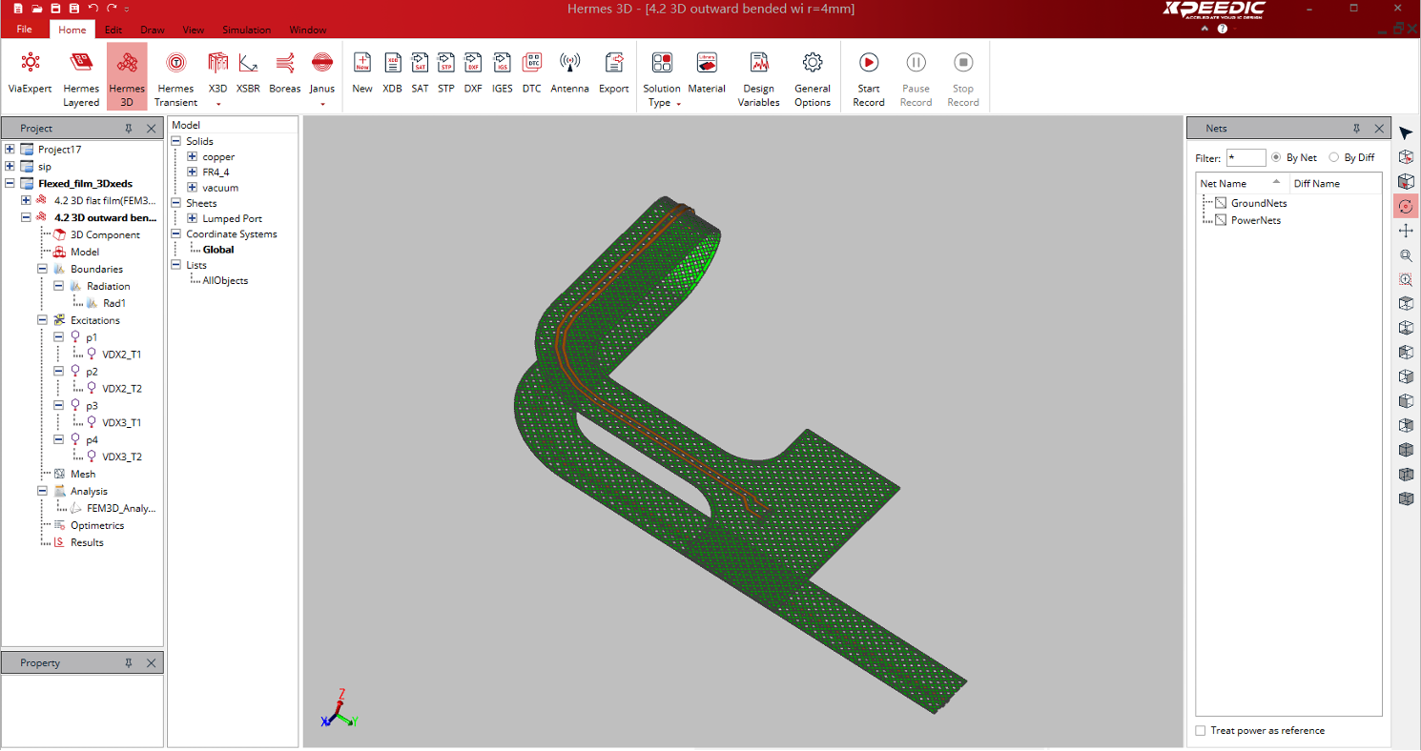The height and width of the screenshot is (751, 1421).
Task: Click the Filter input field
Action: click(x=1246, y=158)
